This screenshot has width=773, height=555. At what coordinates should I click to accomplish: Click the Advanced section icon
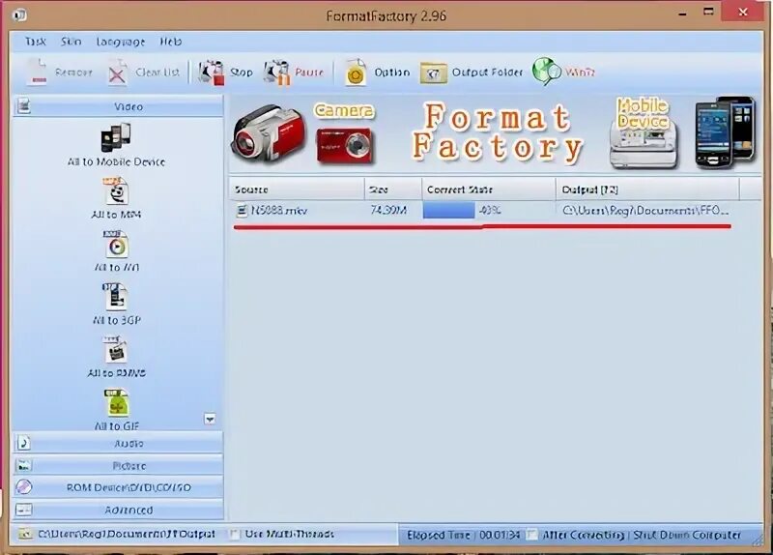(x=23, y=510)
